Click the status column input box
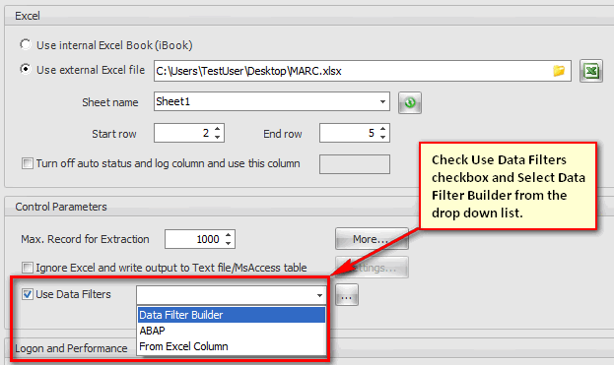 click(x=355, y=164)
